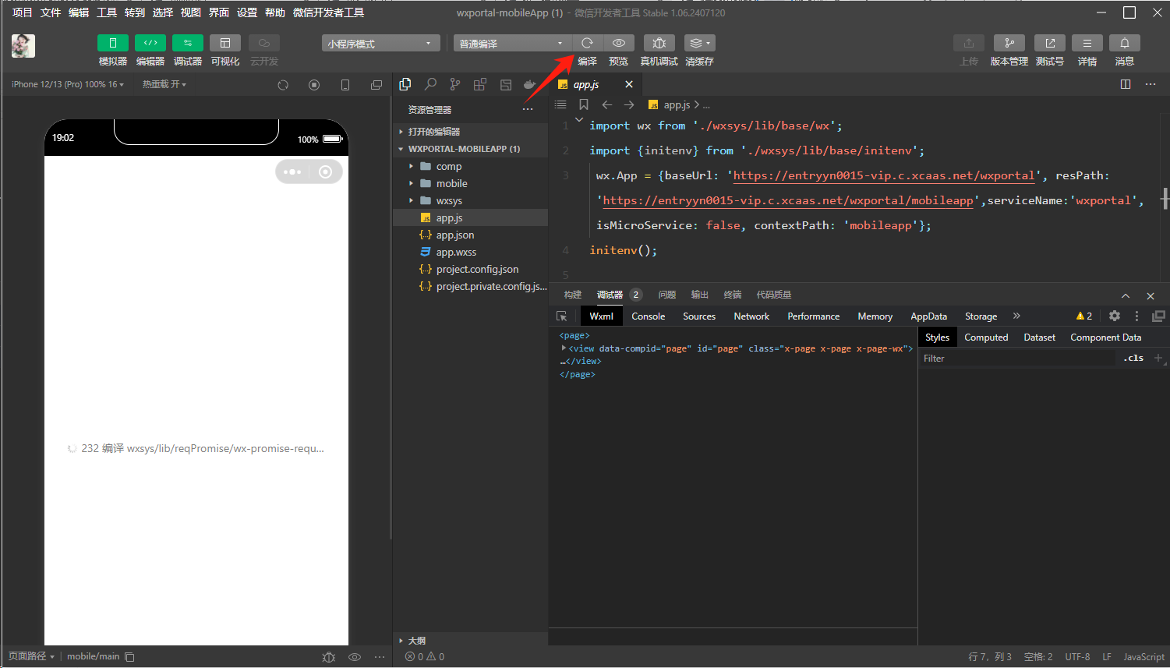Open the Clear Cache (清缓存) dropdown
Viewport: 1170px width, 668px height.
click(700, 43)
